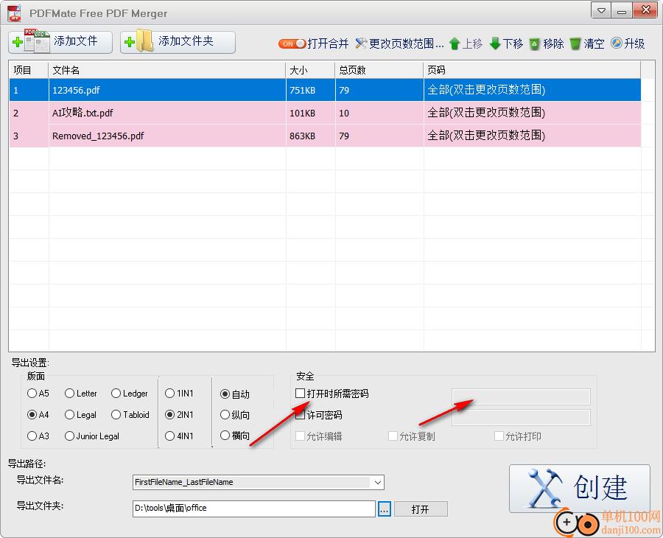Image resolution: width=663 pixels, height=538 pixels.
Task: Select the Removed_123456.pdf row
Action: [325, 136]
